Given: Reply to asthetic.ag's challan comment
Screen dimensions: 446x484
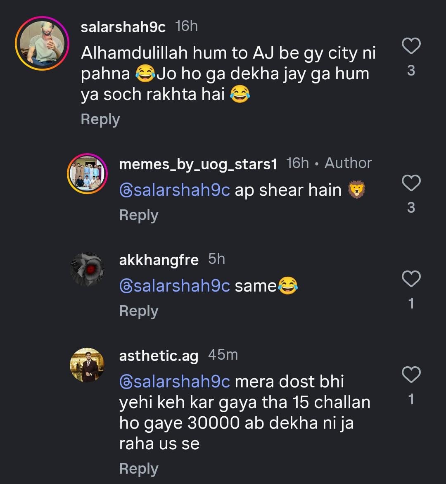Looking at the screenshot, I should click(x=139, y=469).
